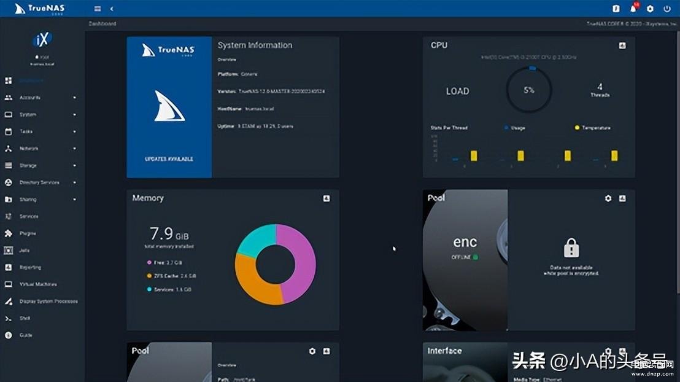Expand the System submenu arrow
Viewport: 680px width, 382px height.
point(75,115)
